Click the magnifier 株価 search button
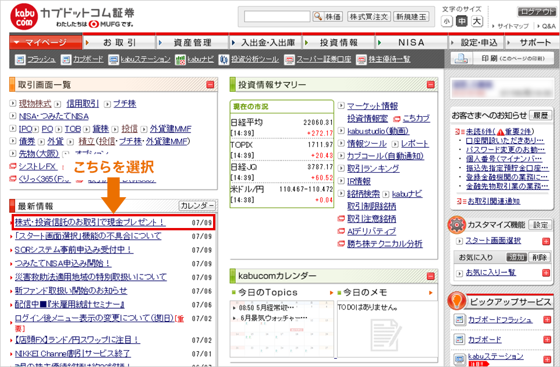560x367 pixels. [328, 16]
